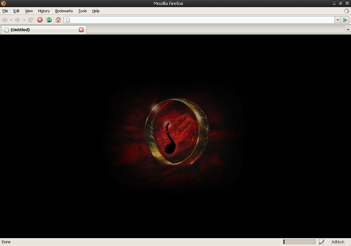Image resolution: width=351 pixels, height=246 pixels.
Task: Open the View menu
Action: click(29, 11)
